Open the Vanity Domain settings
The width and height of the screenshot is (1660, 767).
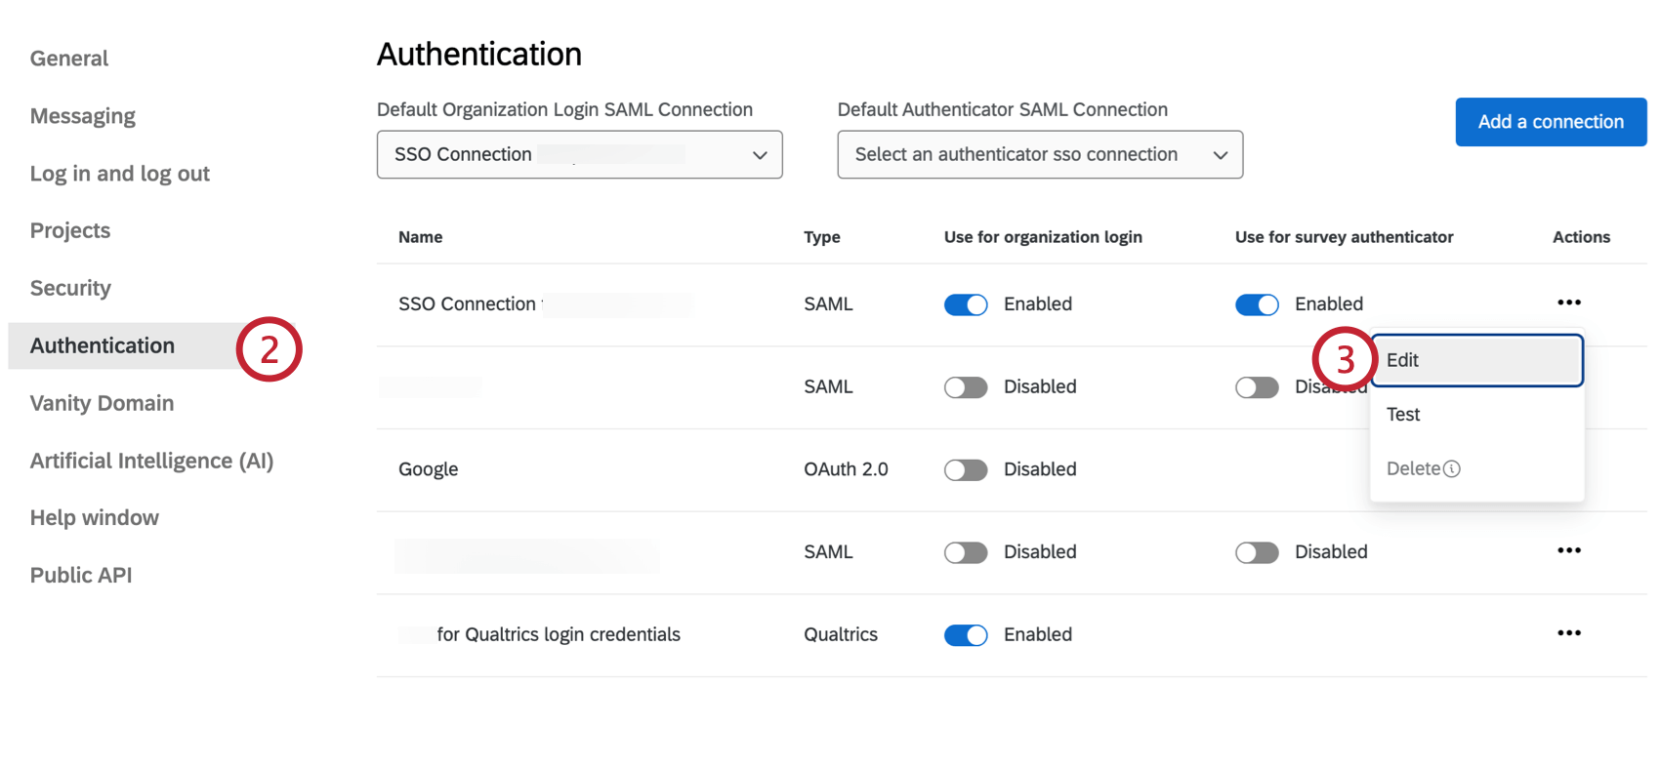click(x=102, y=403)
